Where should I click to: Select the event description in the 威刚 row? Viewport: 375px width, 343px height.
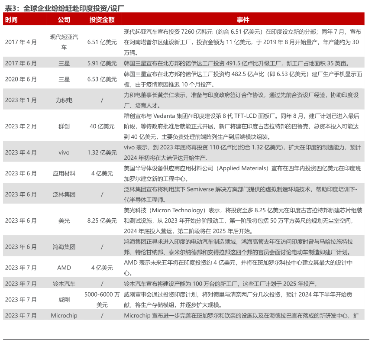pyautogui.click(x=238, y=300)
